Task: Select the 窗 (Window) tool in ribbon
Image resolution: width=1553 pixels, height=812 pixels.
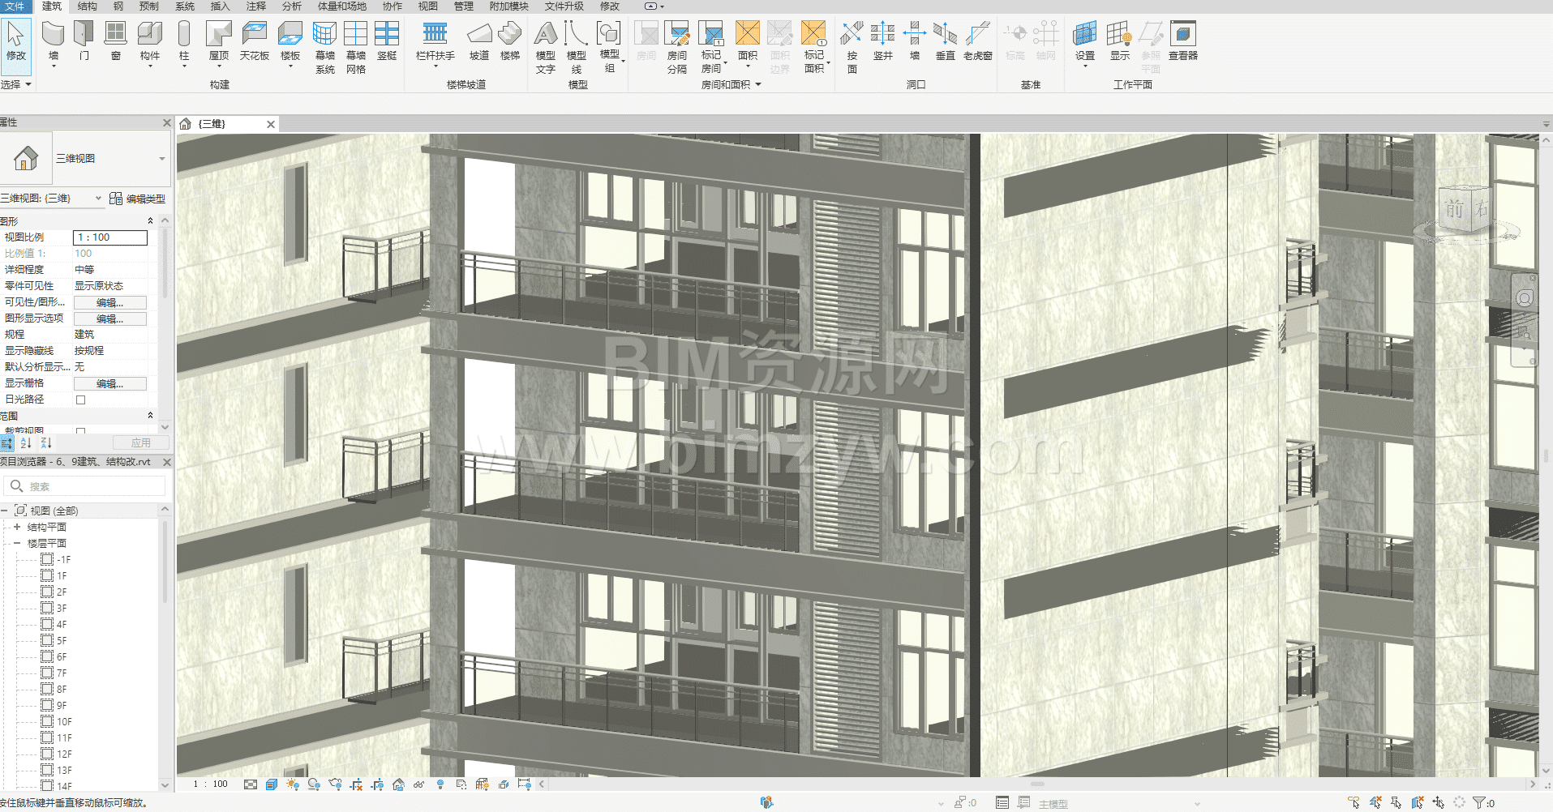Action: pyautogui.click(x=116, y=41)
